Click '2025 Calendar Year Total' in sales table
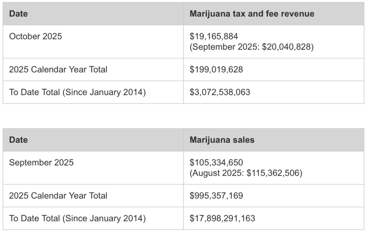This screenshot has height=232, width=367. (x=58, y=196)
